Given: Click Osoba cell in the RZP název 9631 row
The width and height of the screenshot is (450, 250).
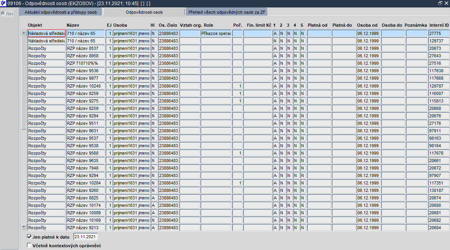Looking at the screenshot, I should click(131, 131).
